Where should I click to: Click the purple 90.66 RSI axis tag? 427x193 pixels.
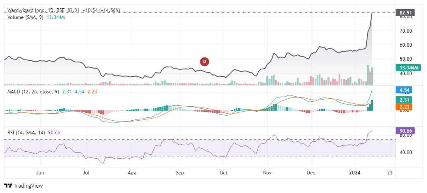click(x=405, y=131)
